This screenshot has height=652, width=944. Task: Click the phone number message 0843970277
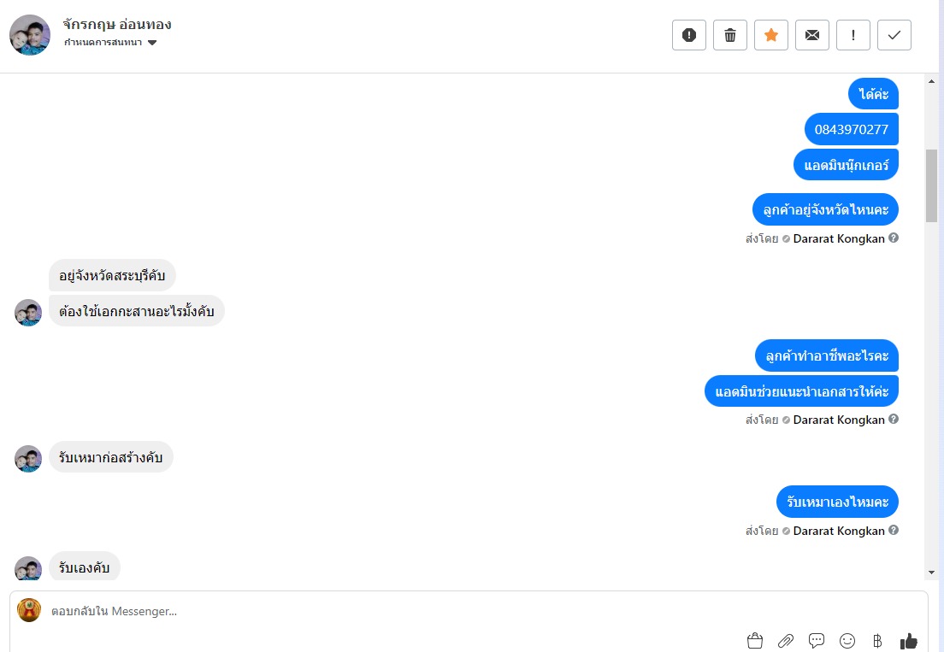click(x=851, y=130)
